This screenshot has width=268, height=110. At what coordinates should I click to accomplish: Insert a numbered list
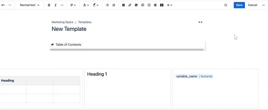tap(114, 5)
